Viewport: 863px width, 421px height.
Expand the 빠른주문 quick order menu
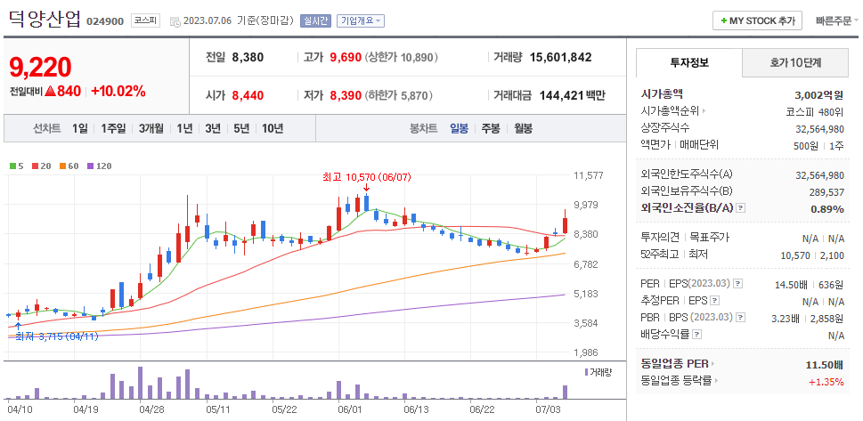tap(836, 21)
